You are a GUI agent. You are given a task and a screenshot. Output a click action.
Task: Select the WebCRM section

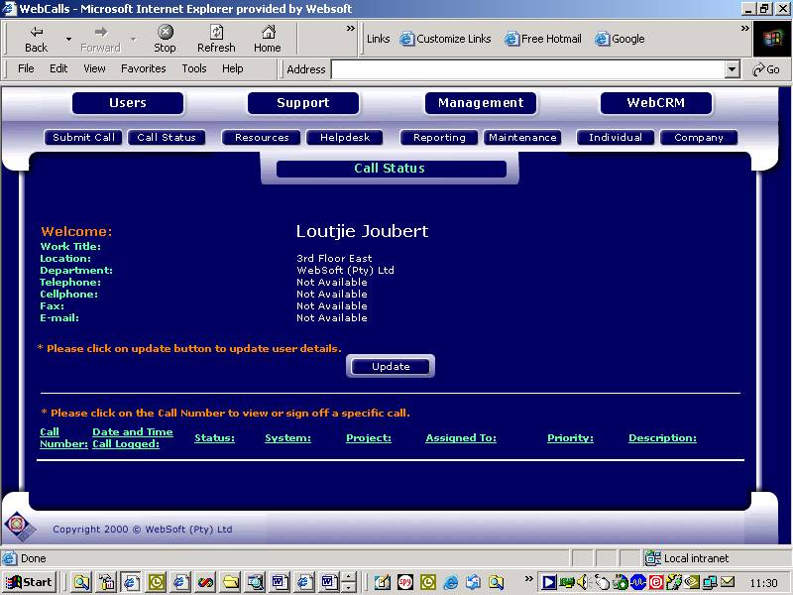tap(656, 103)
